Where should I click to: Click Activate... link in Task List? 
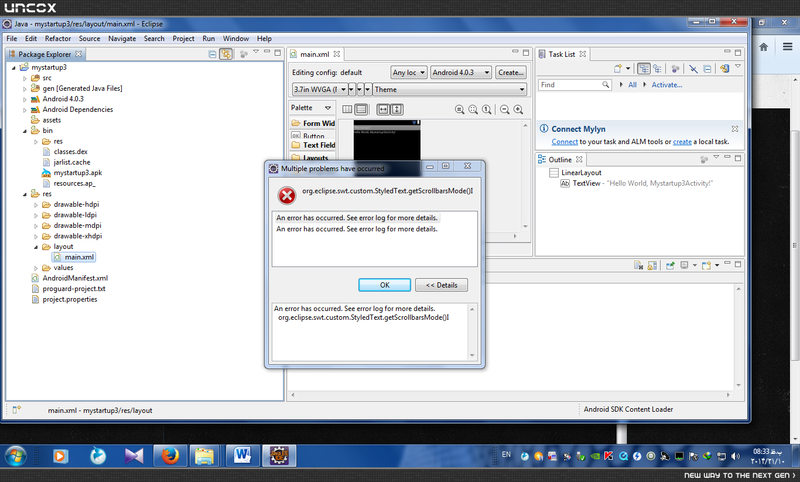point(667,85)
